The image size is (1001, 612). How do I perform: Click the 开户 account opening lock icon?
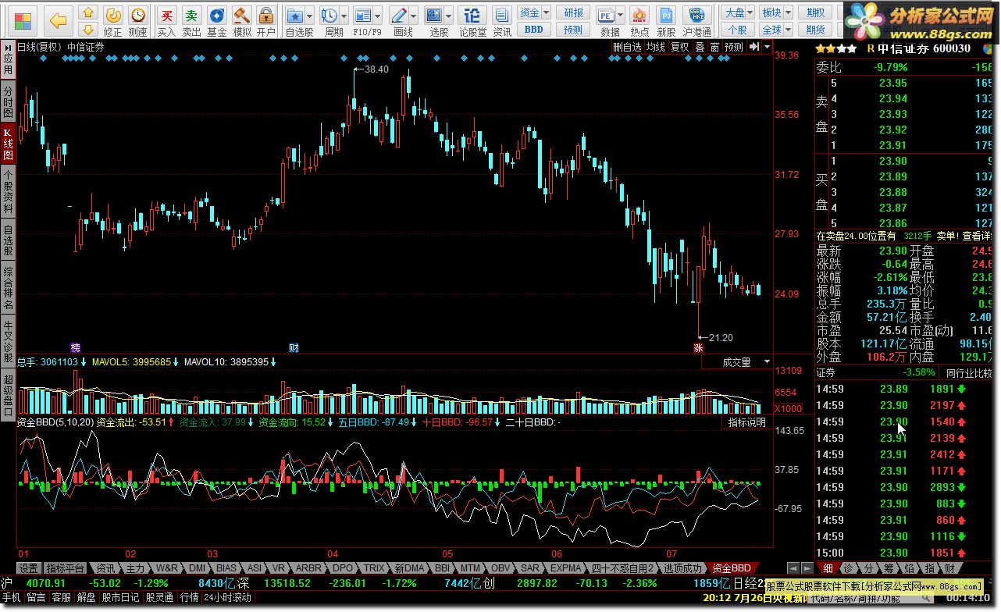pyautogui.click(x=266, y=20)
